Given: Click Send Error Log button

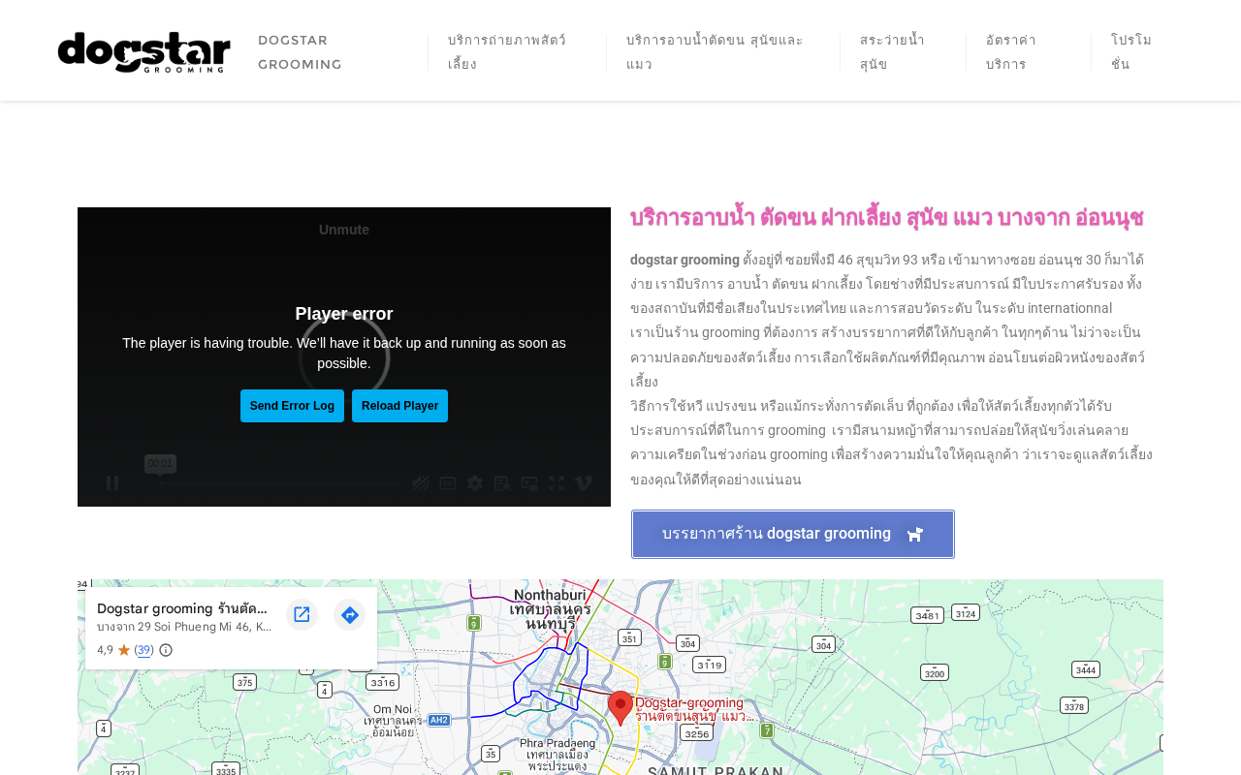Looking at the screenshot, I should (292, 406).
